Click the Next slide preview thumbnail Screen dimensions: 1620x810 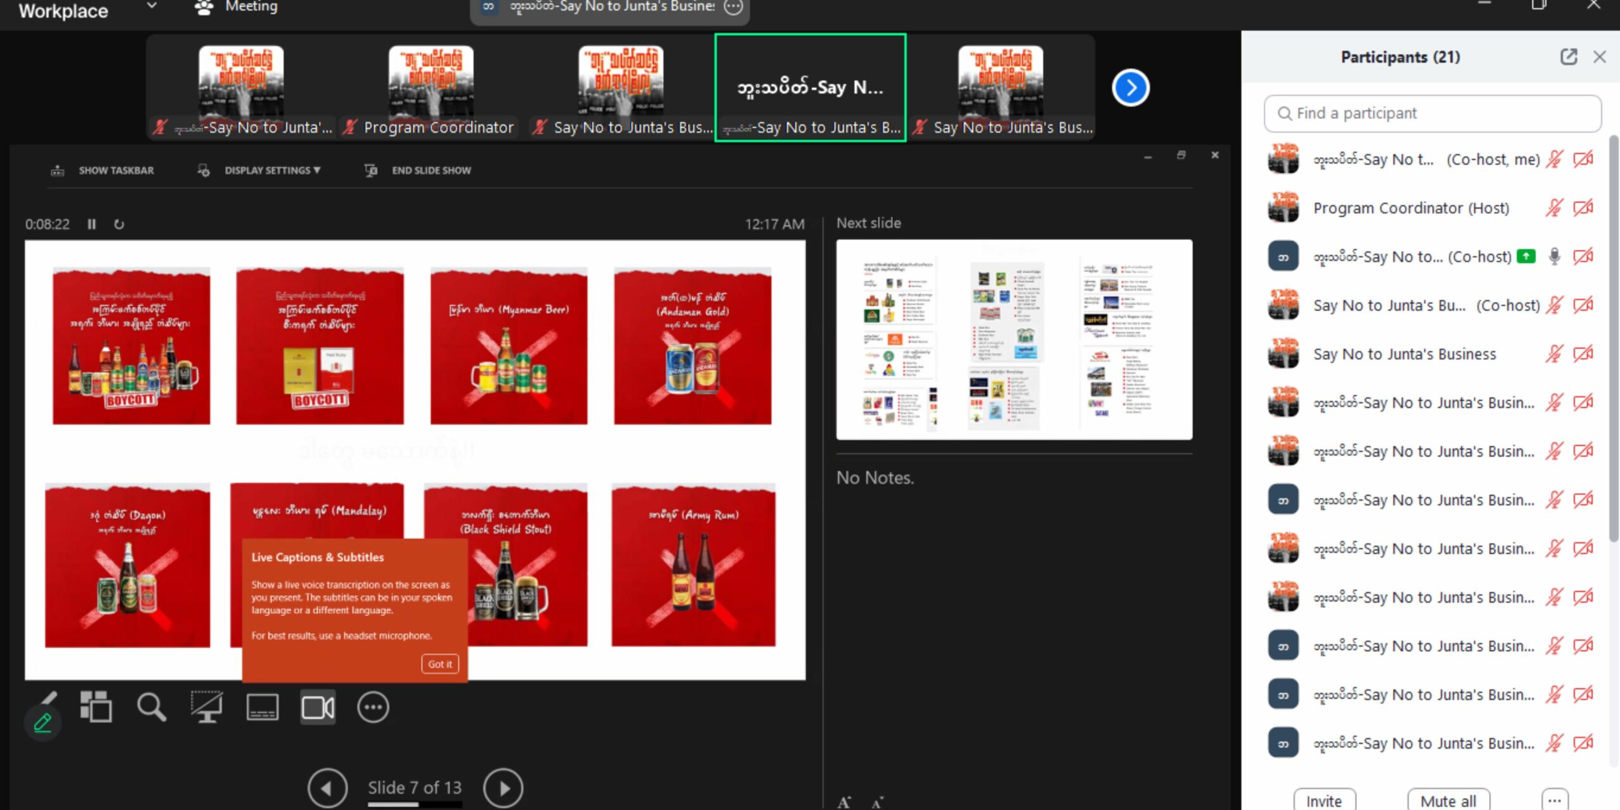coord(1014,339)
